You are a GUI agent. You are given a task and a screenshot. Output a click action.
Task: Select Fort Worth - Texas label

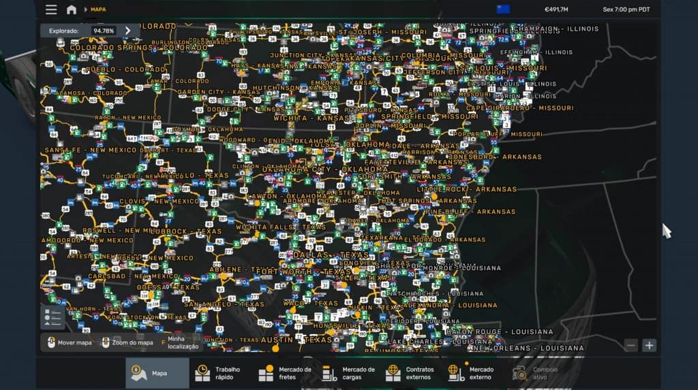click(x=303, y=272)
